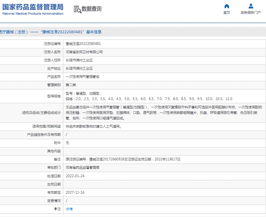Image resolution: width=266 pixels, height=217 pixels.
Task: Click the 型号：普通型、加强型 line
Action: (84, 94)
